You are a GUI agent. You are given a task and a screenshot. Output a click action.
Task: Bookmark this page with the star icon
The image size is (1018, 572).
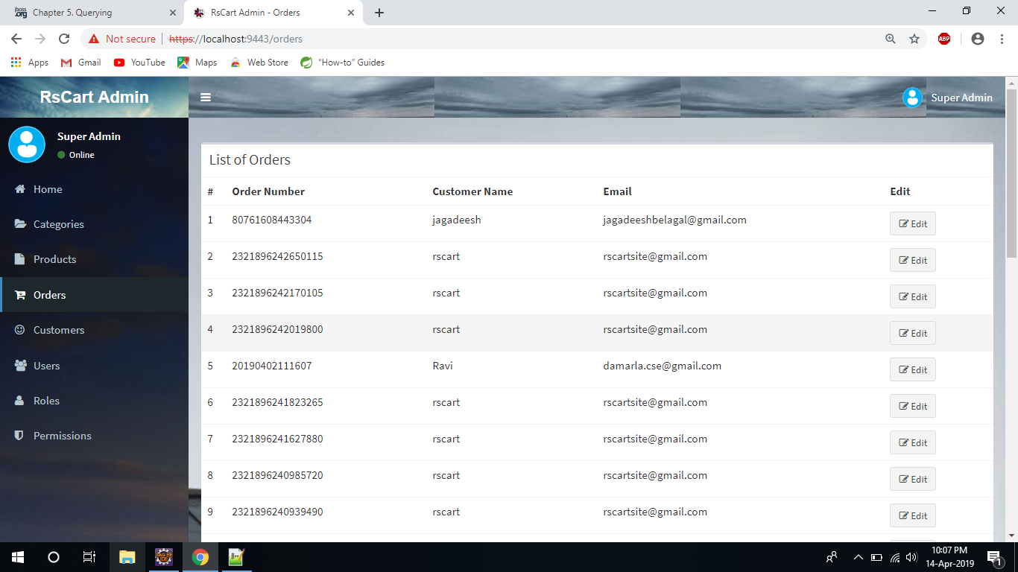[x=914, y=39]
